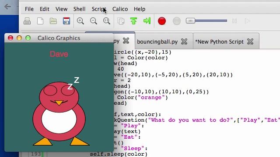Open the Help menu

[140, 9]
